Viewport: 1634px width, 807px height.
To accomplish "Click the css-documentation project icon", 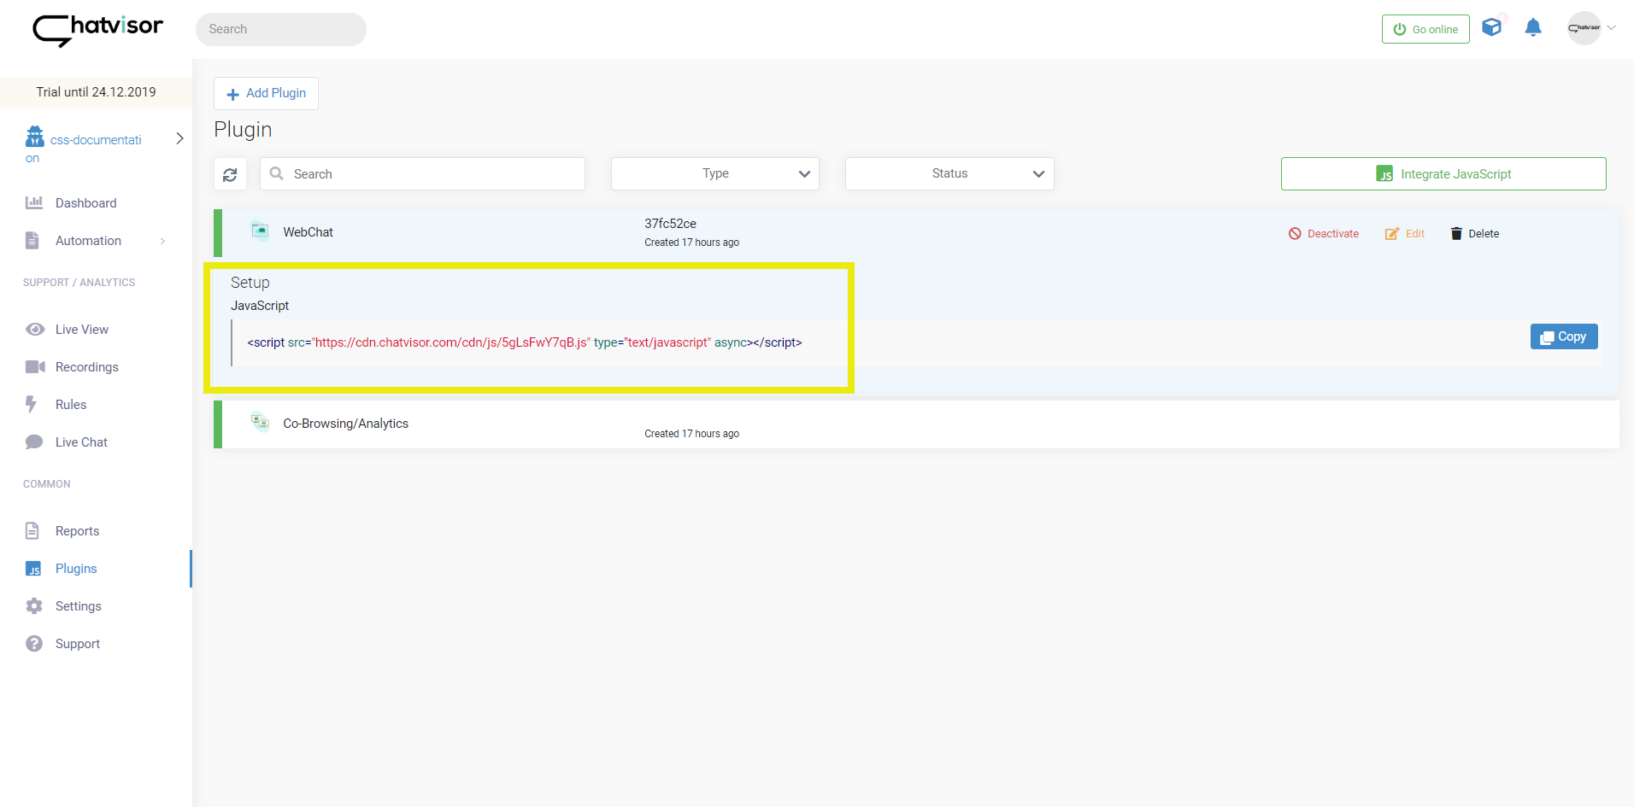I will tap(35, 137).
